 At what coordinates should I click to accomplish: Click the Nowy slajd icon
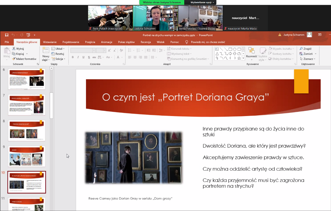[x=46, y=50]
